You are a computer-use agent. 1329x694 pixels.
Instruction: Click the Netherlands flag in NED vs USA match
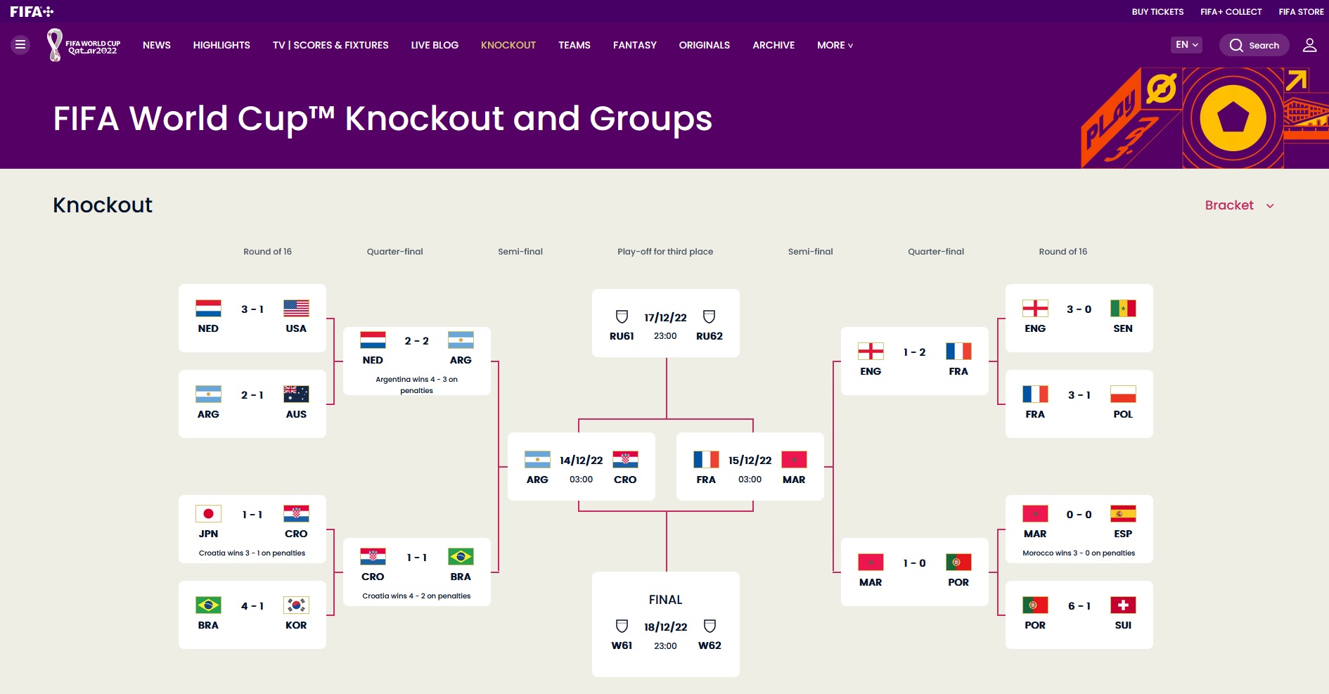(x=208, y=308)
